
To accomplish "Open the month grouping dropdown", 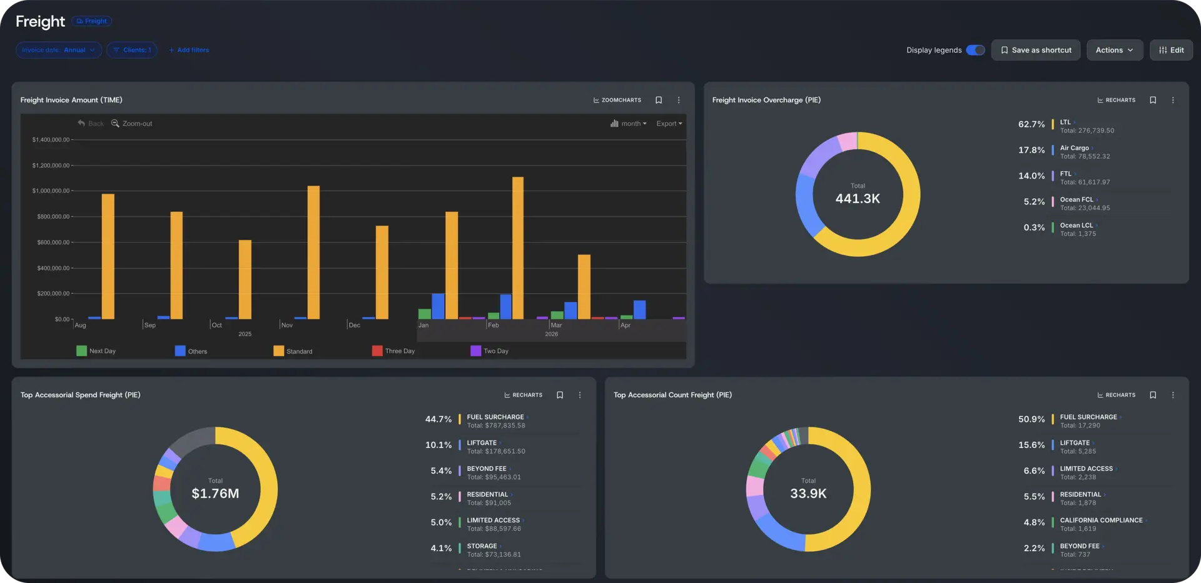I will [629, 124].
